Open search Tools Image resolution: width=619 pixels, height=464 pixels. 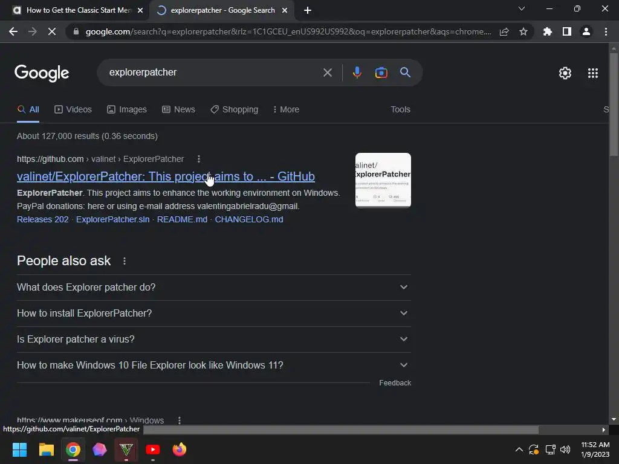400,110
